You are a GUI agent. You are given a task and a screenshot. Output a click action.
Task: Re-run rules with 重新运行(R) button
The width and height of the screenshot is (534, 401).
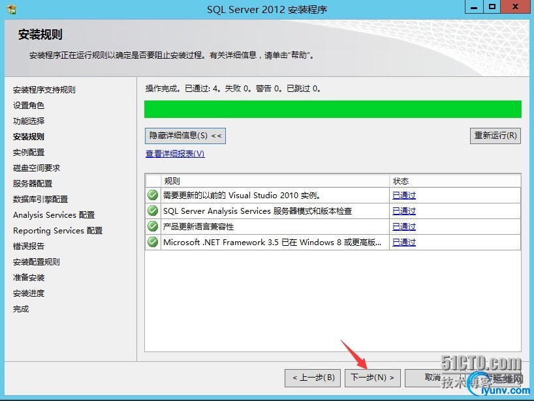495,136
